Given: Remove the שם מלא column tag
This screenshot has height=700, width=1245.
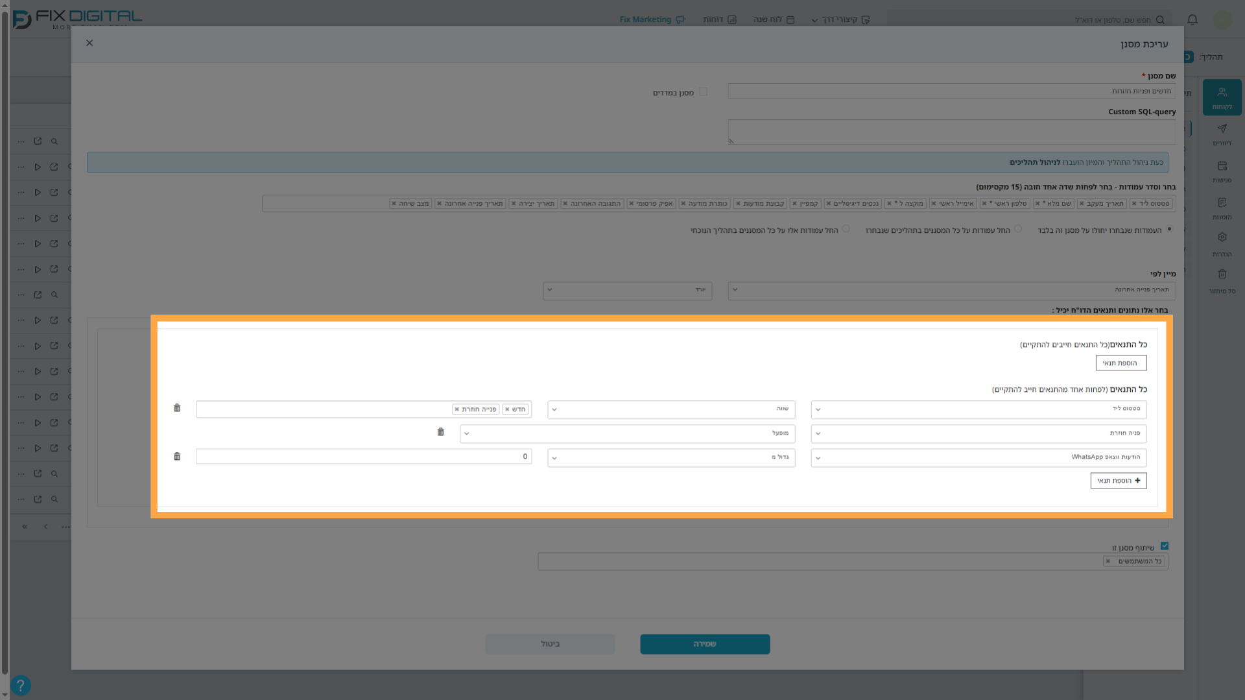Looking at the screenshot, I should pos(1037,204).
